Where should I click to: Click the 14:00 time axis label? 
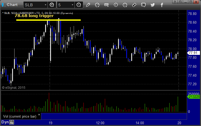tap(140, 123)
